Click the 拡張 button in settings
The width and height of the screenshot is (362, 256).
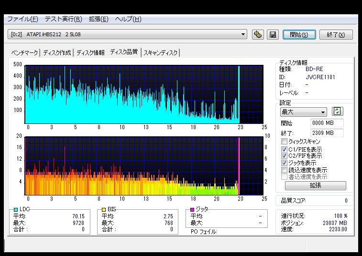(x=315, y=185)
